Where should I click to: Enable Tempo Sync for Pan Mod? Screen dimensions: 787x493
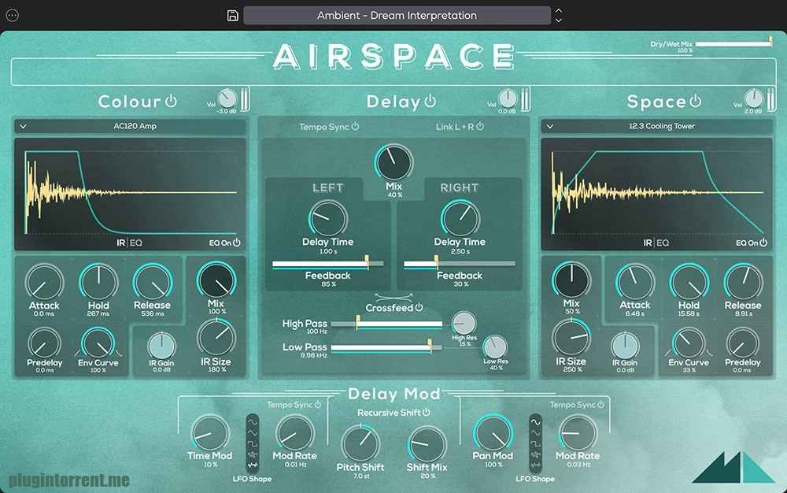coord(600,404)
